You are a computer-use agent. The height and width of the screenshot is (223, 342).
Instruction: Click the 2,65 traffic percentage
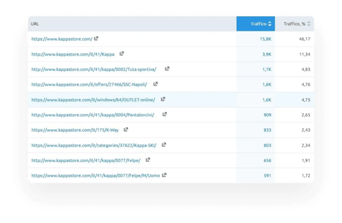coord(306,115)
